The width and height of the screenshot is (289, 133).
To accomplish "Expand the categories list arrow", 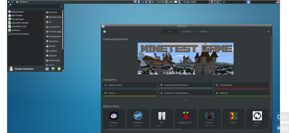I will [x=186, y=100].
